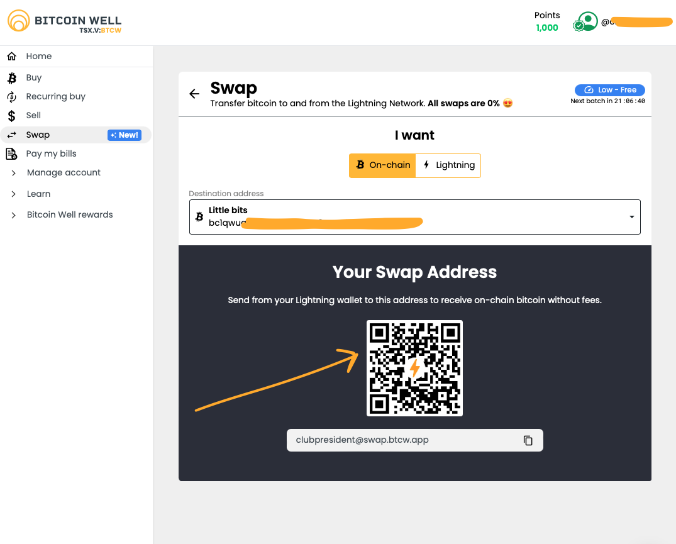The image size is (676, 544).
Task: View the 1,000 Points balance
Action: [x=546, y=28]
